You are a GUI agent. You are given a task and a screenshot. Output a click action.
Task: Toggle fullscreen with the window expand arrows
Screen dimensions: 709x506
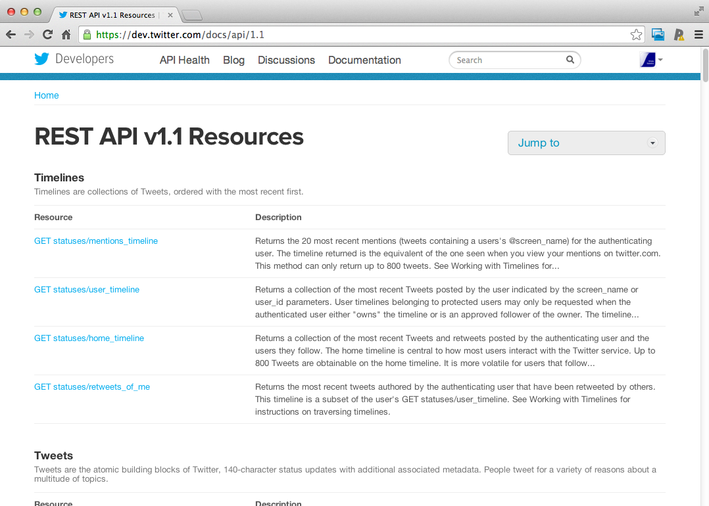(699, 12)
